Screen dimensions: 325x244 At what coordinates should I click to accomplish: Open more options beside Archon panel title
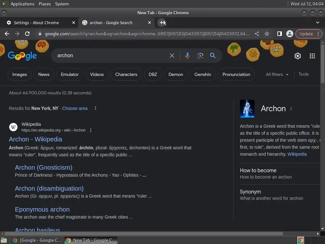291,109
